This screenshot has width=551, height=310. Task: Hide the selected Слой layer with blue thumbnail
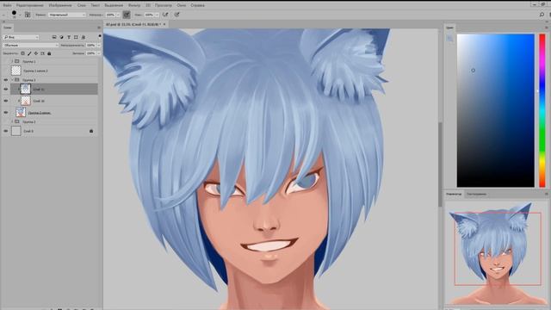tap(6, 90)
